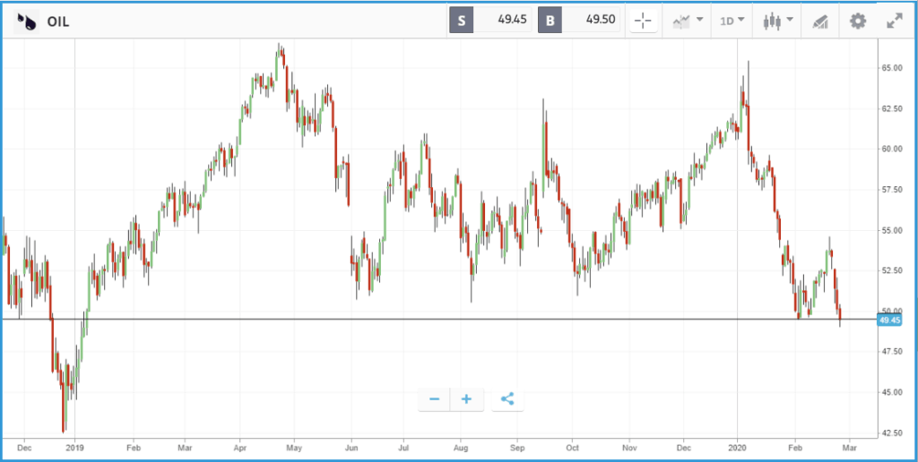Open chart settings gear
Image resolution: width=918 pixels, height=462 pixels.
click(858, 21)
